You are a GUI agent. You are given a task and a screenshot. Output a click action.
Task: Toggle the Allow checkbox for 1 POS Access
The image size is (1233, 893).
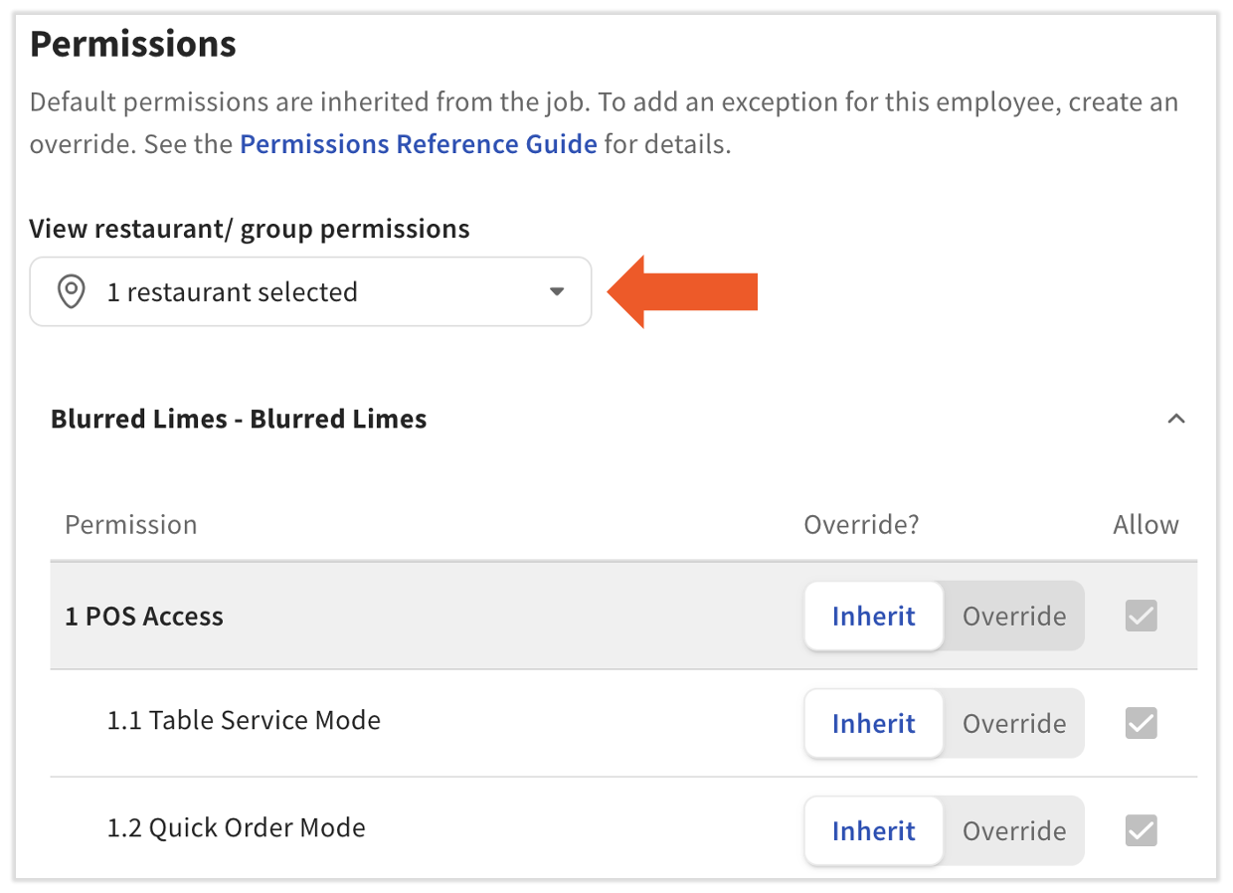point(1141,616)
